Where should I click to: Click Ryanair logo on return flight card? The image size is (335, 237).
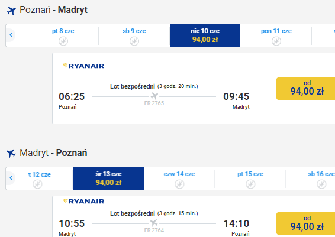(84, 201)
